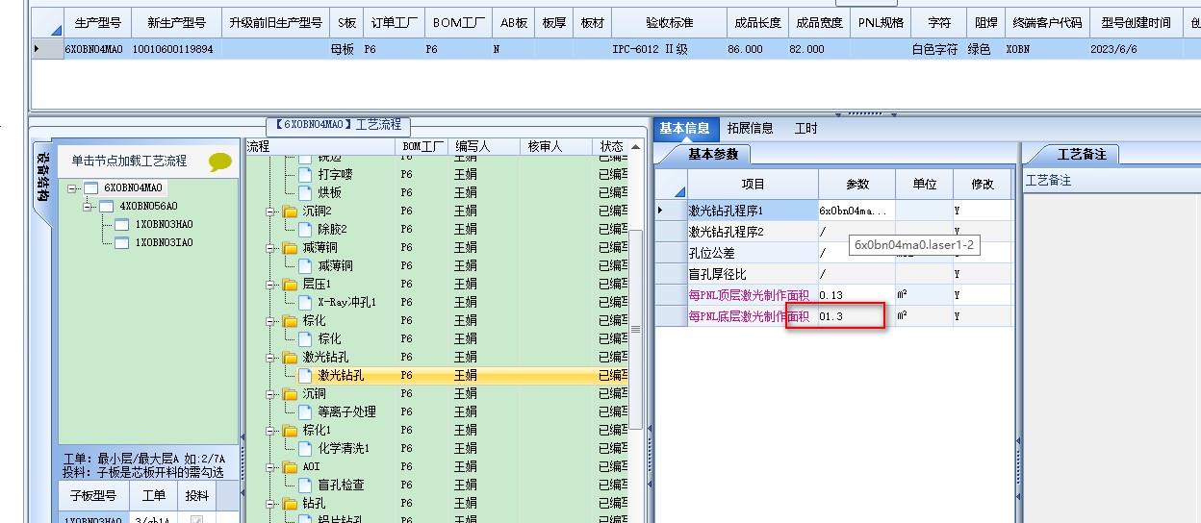Open the 工时 tab
1201x523 pixels.
click(x=806, y=128)
